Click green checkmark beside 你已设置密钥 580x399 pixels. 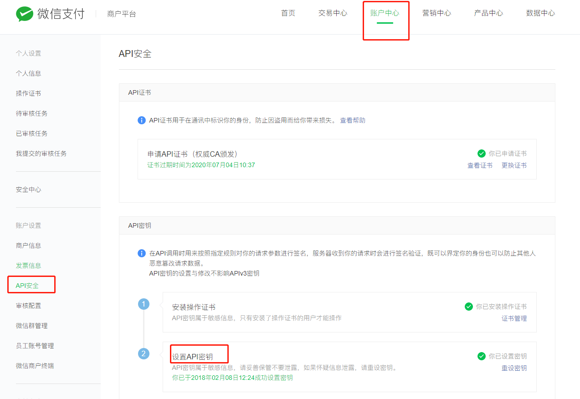point(481,356)
